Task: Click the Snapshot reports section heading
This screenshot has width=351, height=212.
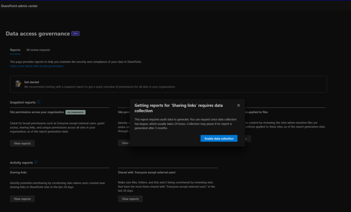Action: pos(23,102)
